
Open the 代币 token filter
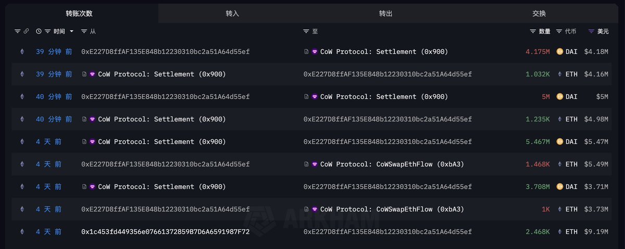[559, 31]
